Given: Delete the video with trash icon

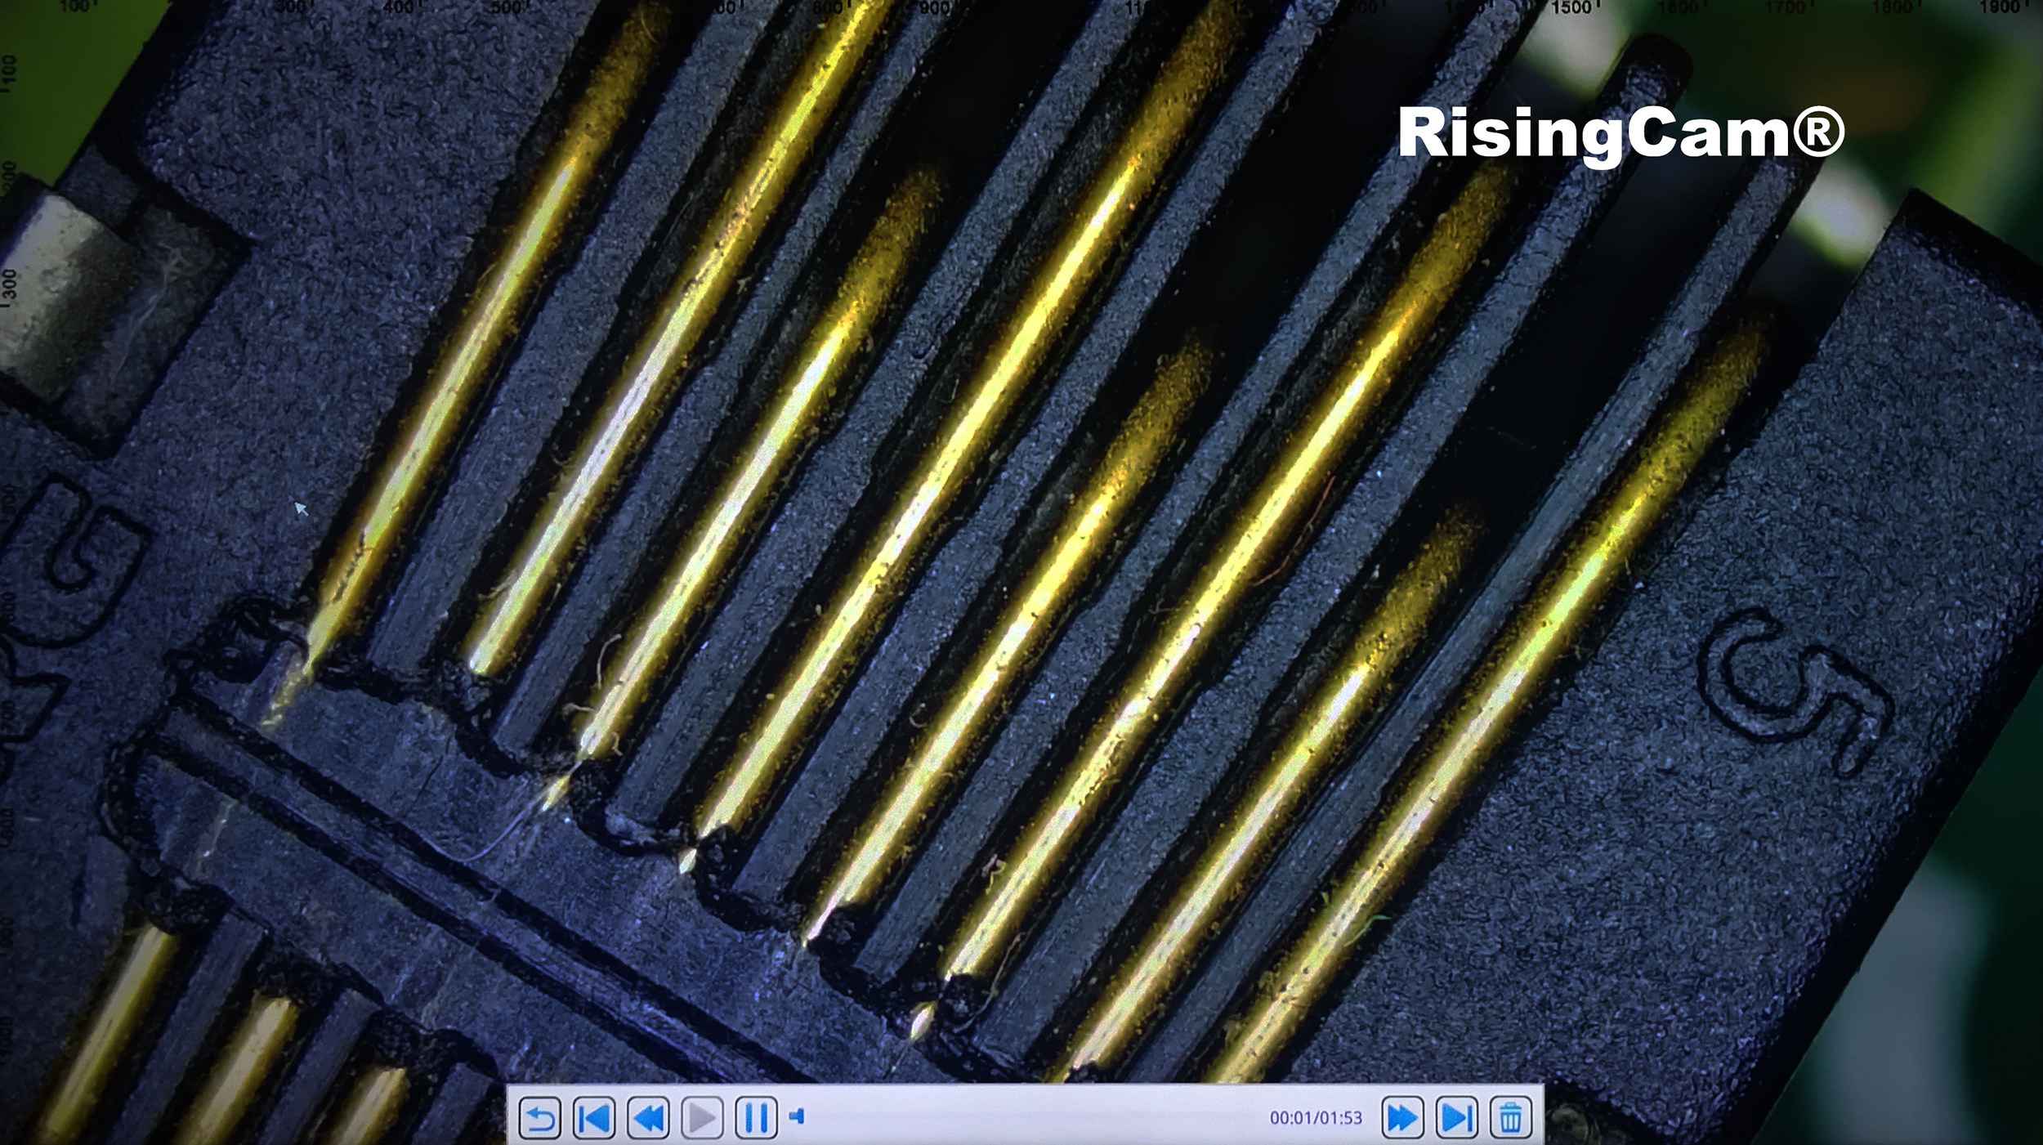Looking at the screenshot, I should (x=1510, y=1117).
